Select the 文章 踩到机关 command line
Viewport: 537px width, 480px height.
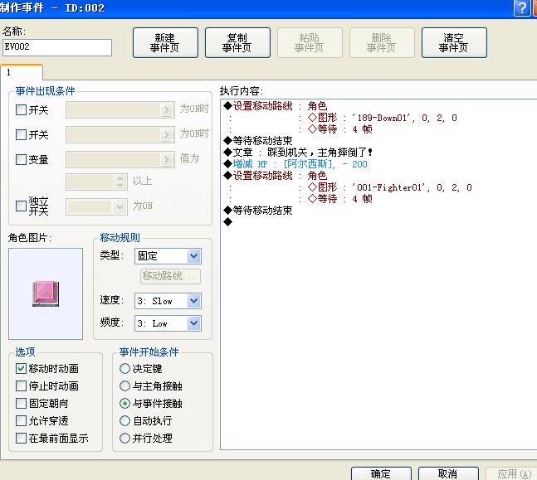pos(298,153)
